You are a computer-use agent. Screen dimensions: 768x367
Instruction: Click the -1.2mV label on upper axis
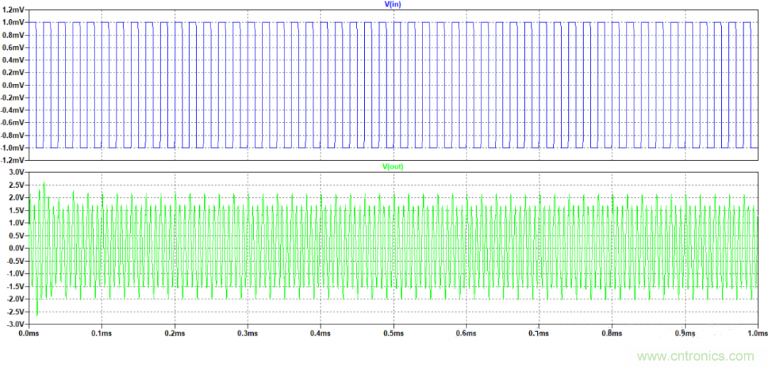tap(13, 161)
